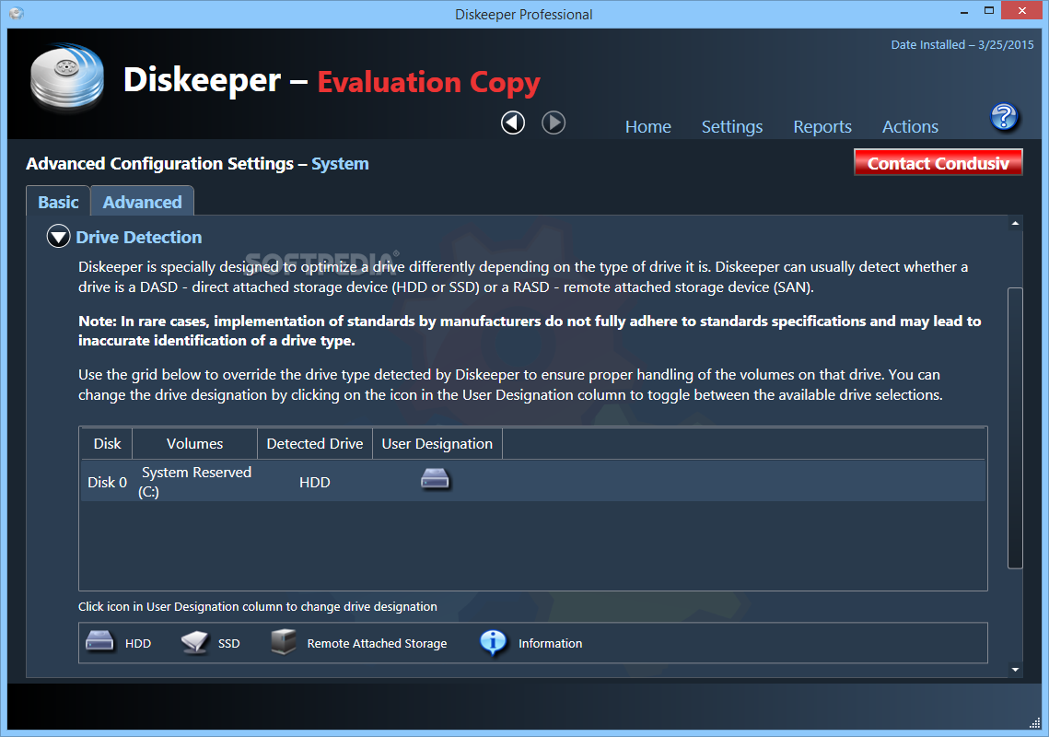1049x737 pixels.
Task: Click the Detected Drive column header
Action: pos(314,443)
